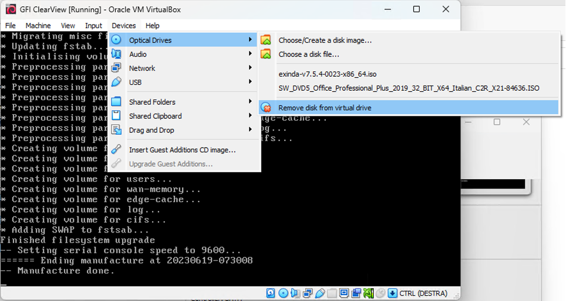Click the Choose a disk file icon
The image size is (566, 301).
tap(266, 54)
